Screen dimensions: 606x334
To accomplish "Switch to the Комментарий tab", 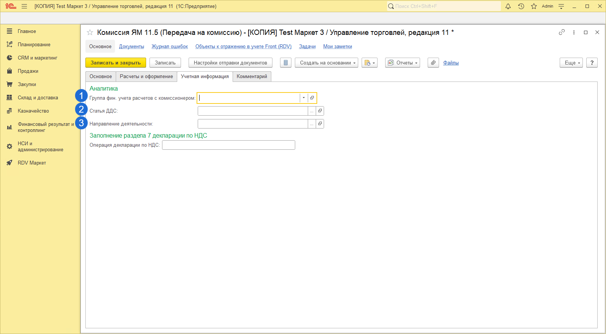I will pyautogui.click(x=252, y=77).
